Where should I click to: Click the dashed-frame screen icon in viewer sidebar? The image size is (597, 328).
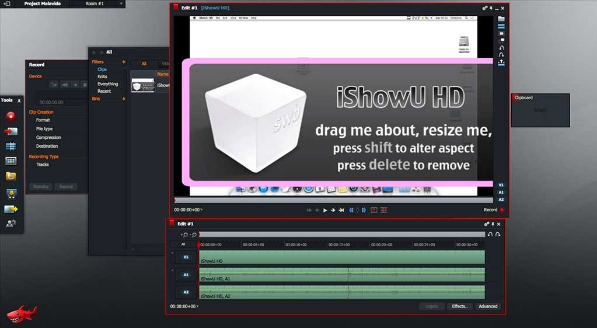501,33
